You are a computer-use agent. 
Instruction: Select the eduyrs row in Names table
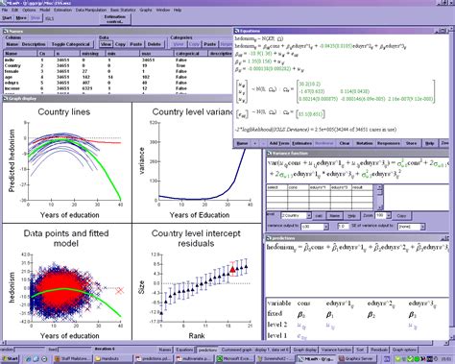118,83
